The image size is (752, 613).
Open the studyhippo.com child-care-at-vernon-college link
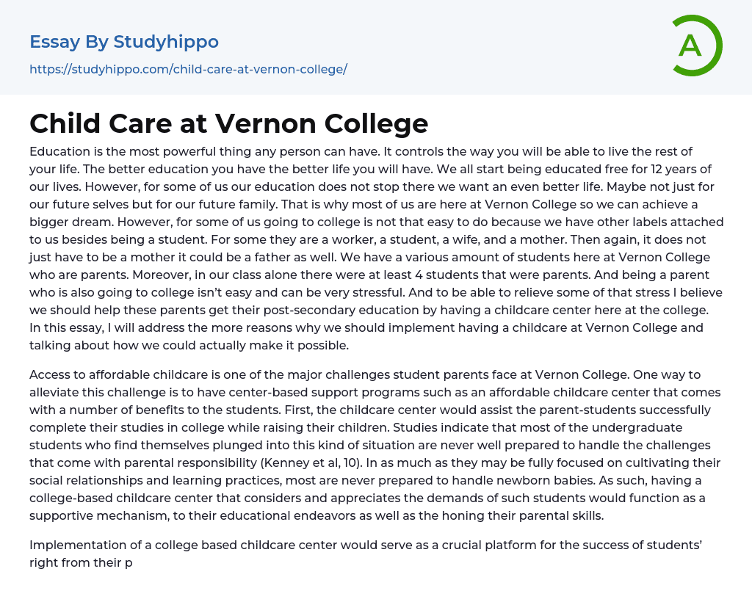click(188, 69)
